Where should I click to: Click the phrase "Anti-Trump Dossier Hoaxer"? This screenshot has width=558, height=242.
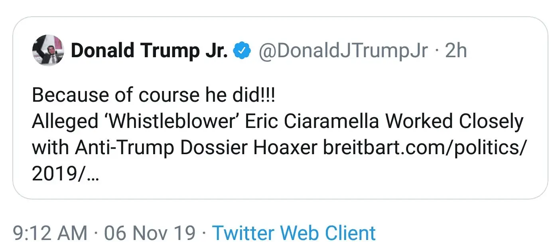pos(196,148)
